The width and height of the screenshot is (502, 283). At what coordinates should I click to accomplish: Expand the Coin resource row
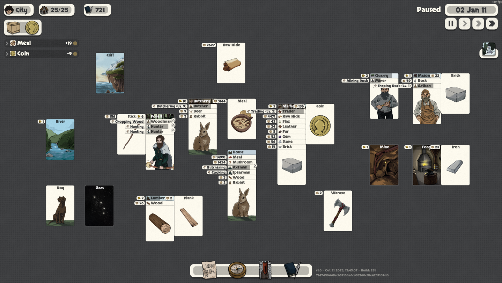7,54
